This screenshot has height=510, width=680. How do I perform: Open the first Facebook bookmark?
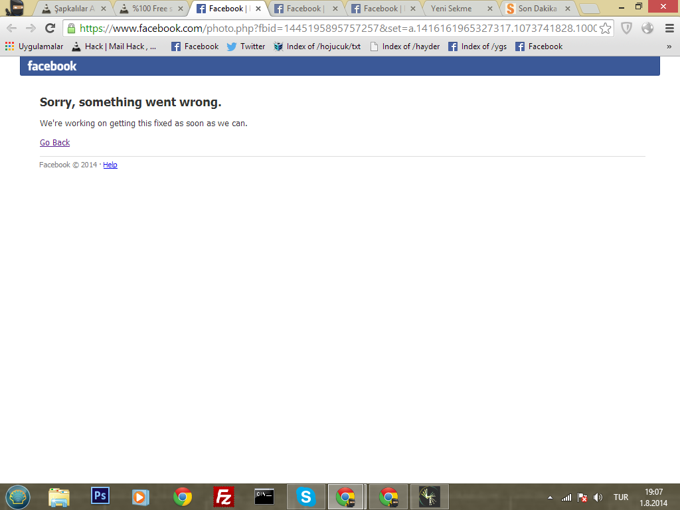(195, 46)
